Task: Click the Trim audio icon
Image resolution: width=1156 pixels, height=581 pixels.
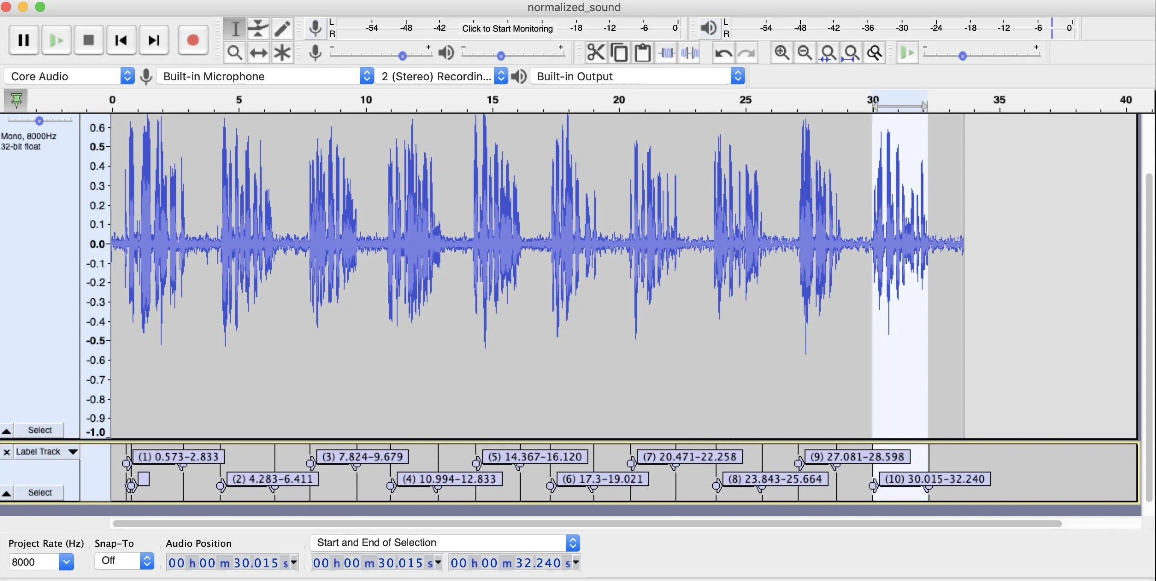Action: [x=666, y=53]
